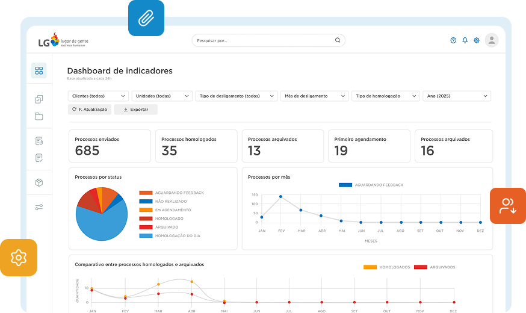The width and height of the screenshot is (526, 313).
Task: Expand the Ano (2025) dropdown
Action: point(457,96)
